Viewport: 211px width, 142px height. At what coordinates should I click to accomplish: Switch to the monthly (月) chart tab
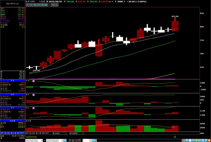coord(57,5)
